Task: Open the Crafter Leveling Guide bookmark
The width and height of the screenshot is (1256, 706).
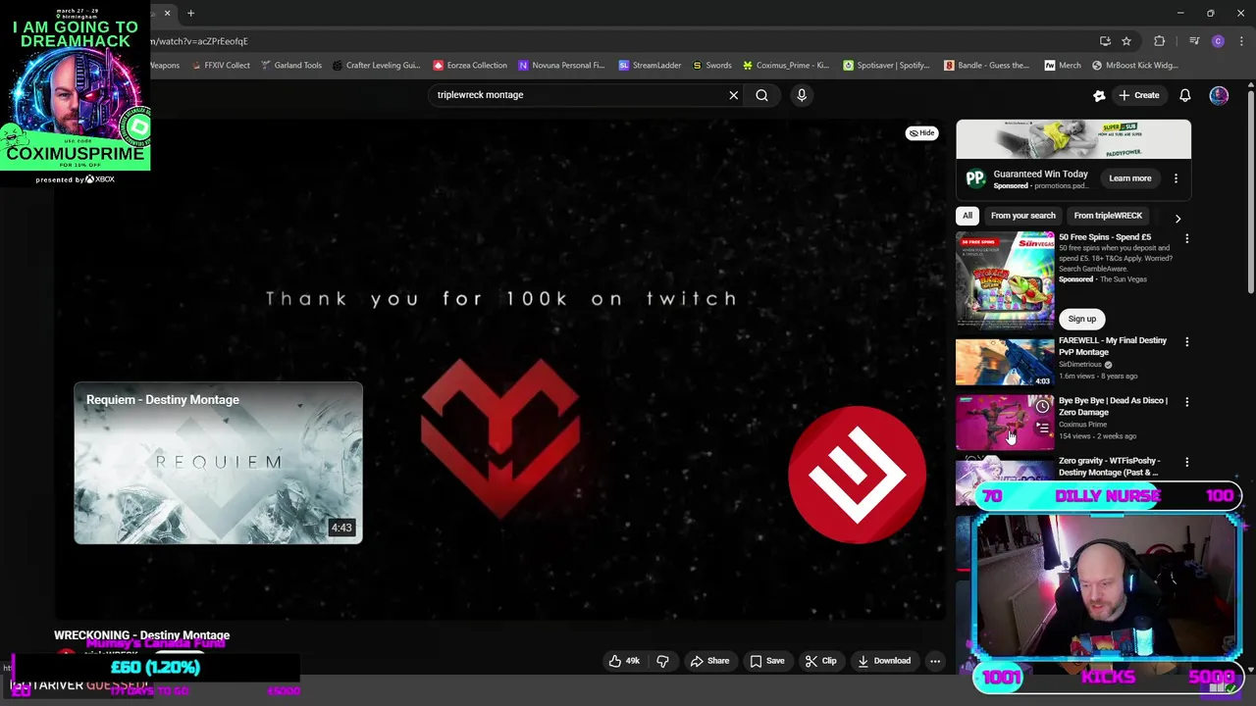Action: [377, 66]
